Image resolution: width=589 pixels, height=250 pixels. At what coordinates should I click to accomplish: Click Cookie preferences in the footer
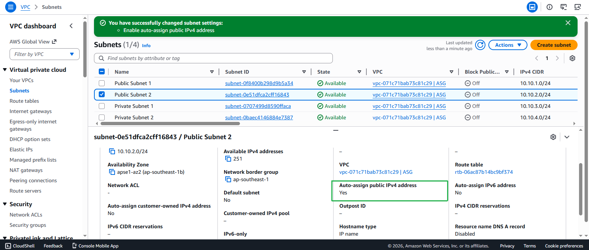(564, 246)
